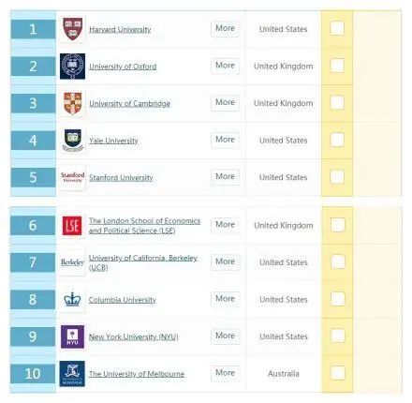Click the University of Cambridge shield logo
Image resolution: width=412 pixels, height=403 pixels.
click(72, 103)
